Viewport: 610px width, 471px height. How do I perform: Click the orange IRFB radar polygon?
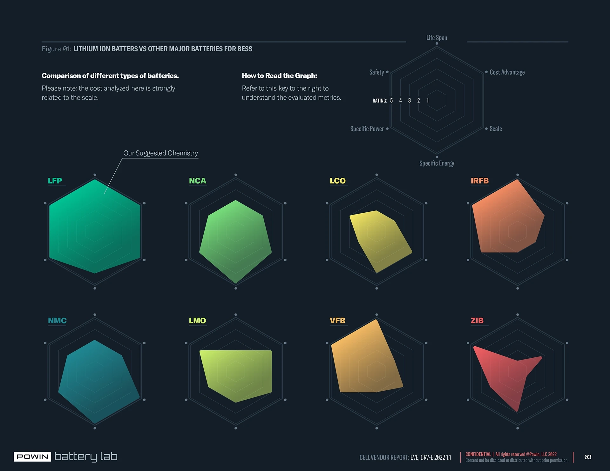pyautogui.click(x=508, y=222)
